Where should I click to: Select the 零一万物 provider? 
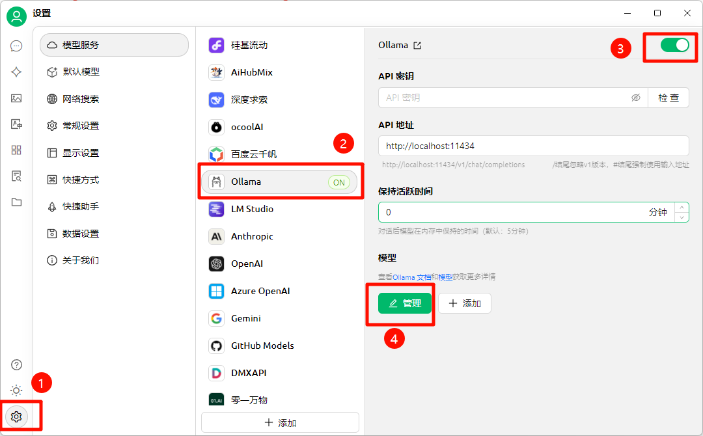(x=279, y=400)
